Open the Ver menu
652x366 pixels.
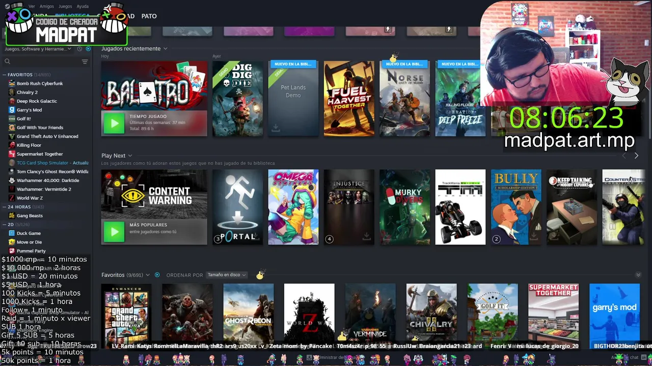(x=32, y=6)
